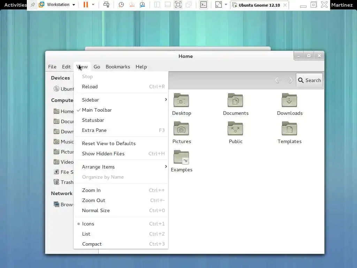Screen dimensions: 357x268
Task: Choose Reset View to Defaults
Action: click(121, 143)
